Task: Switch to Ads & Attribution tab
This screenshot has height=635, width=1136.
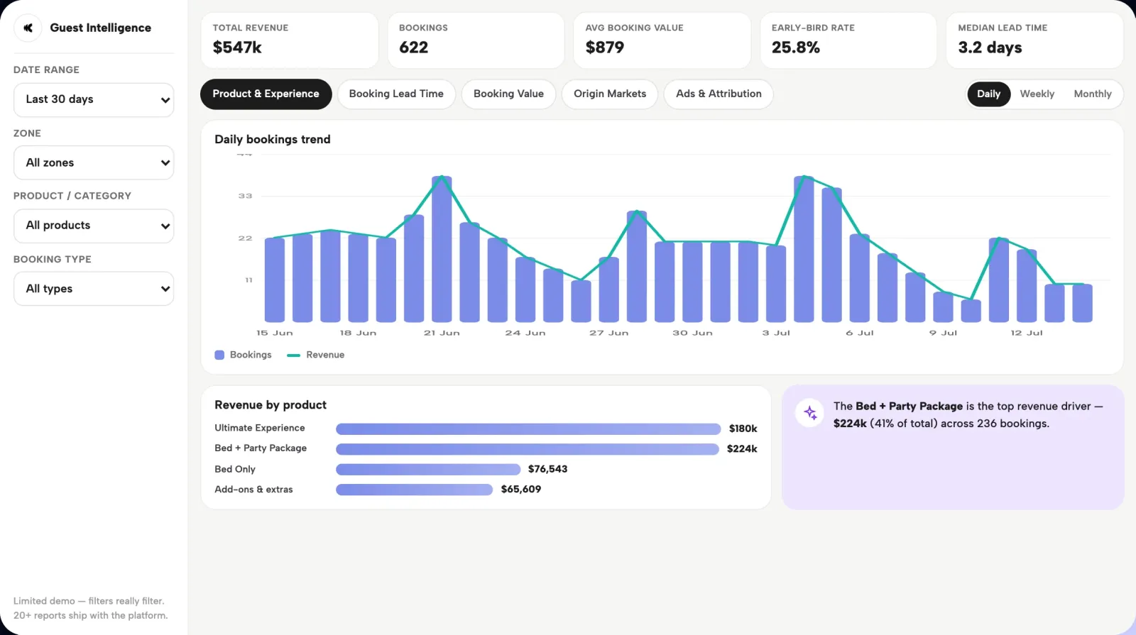Action: 719,94
